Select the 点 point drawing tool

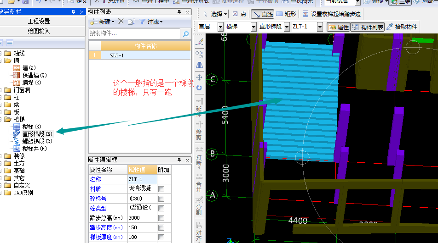(240, 14)
